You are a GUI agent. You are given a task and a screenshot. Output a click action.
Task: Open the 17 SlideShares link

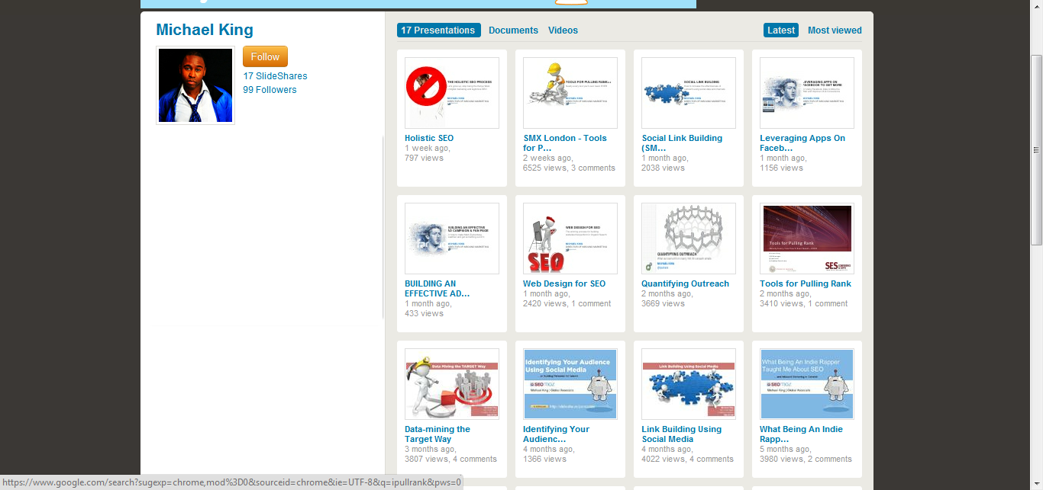276,76
